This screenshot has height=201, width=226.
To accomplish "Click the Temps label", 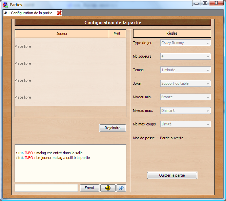I will click(x=138, y=70).
